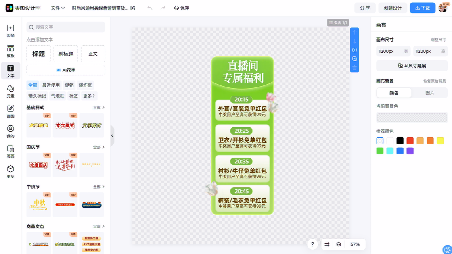Image resolution: width=452 pixels, height=254 pixels.
Task: Open the 模板 (Templates) sidebar panel
Action: (10, 51)
